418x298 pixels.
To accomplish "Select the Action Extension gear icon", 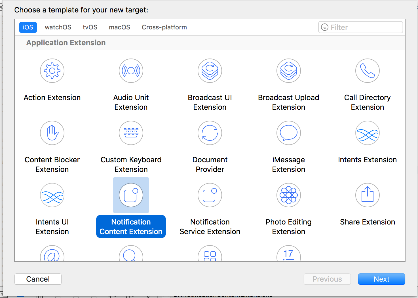I will coord(52,71).
